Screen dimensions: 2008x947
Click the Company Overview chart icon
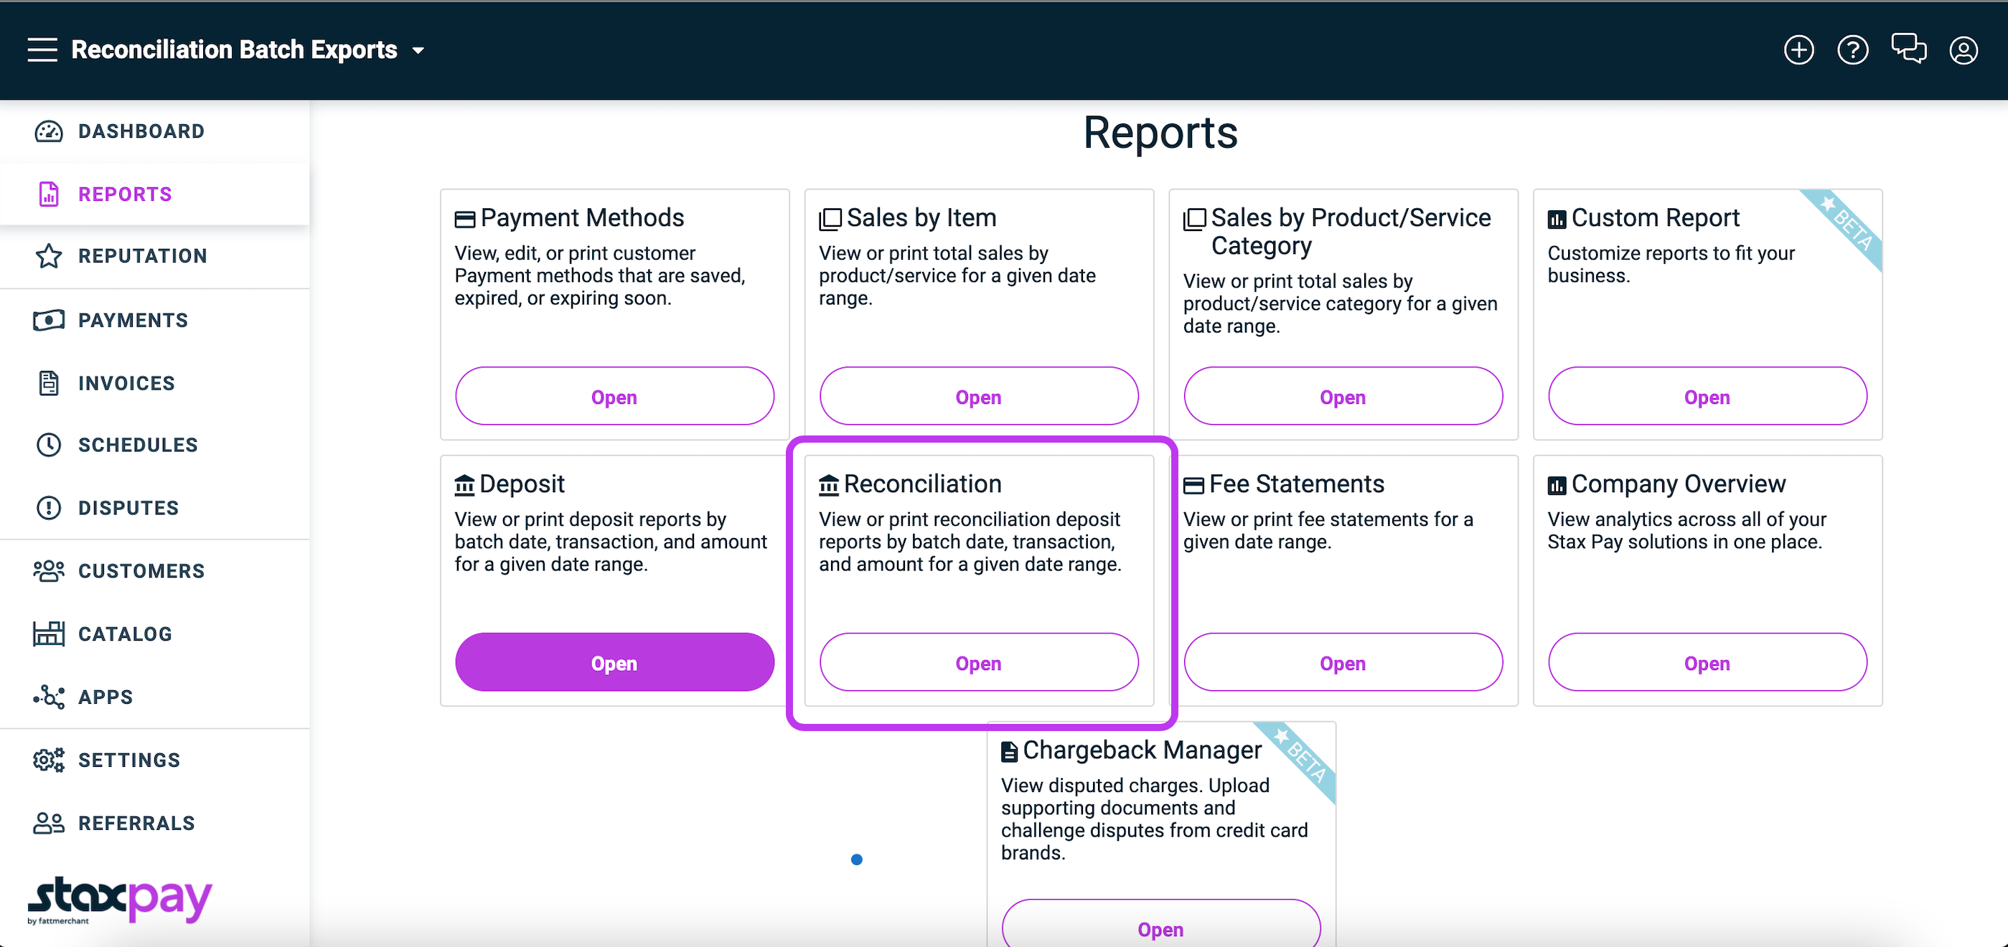point(1557,486)
